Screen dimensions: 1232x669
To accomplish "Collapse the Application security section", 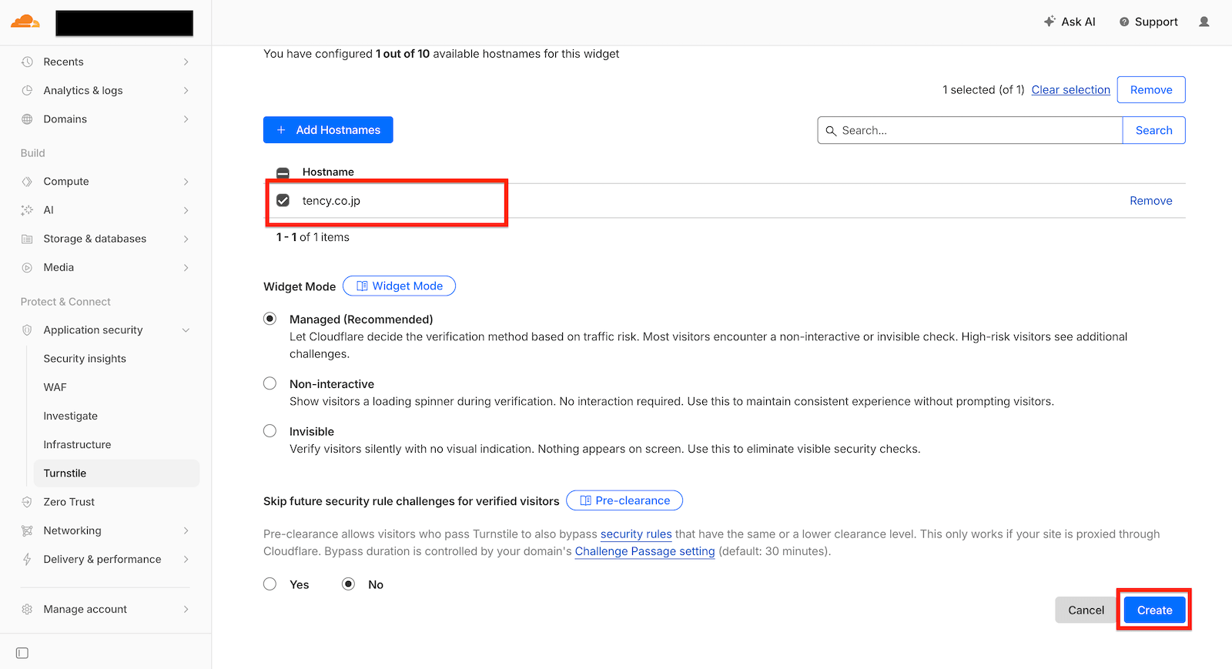I will tap(186, 330).
